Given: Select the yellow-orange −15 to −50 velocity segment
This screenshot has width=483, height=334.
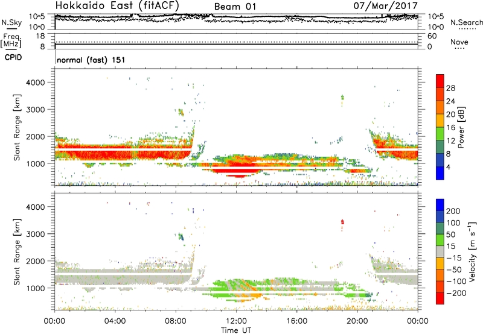Looking at the screenshot, I should point(440,263).
